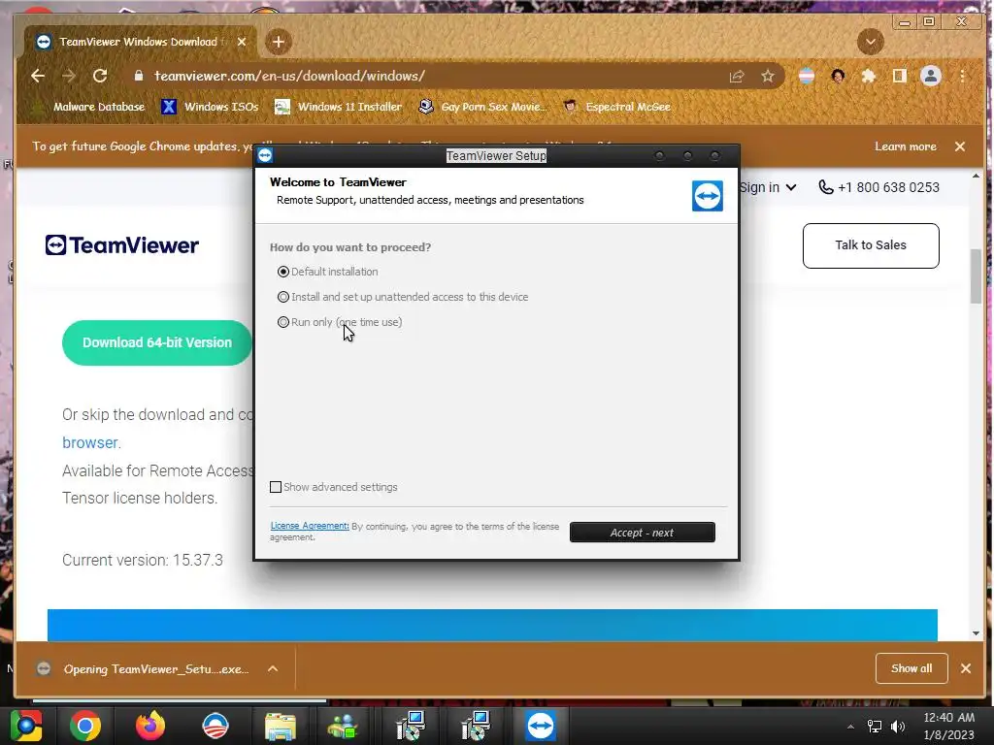
Task: Show hidden system tray icons arrow
Action: coord(850,727)
